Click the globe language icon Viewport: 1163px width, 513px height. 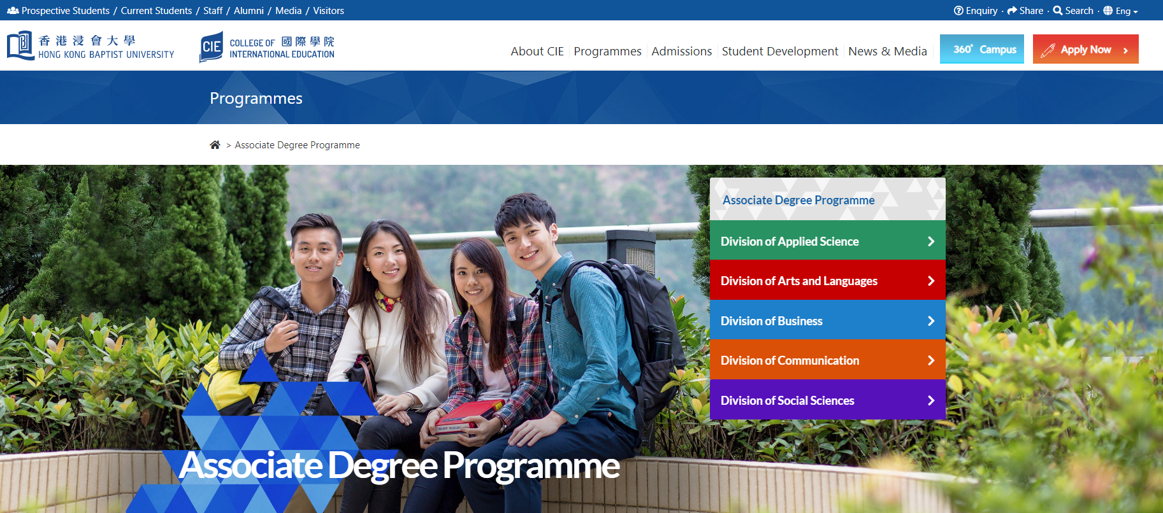tap(1108, 11)
